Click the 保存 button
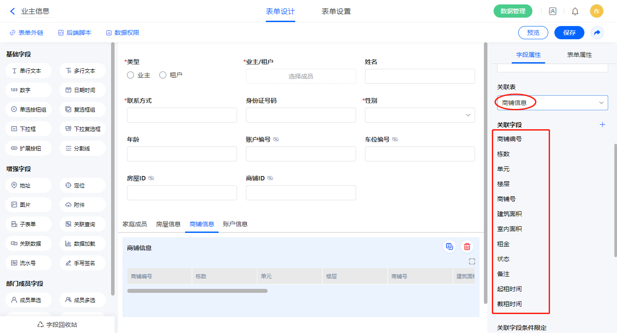The image size is (617, 333). coord(569,33)
